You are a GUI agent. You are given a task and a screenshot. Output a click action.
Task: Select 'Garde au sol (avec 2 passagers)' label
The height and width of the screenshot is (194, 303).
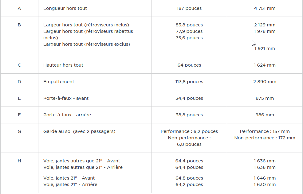coord(79,131)
